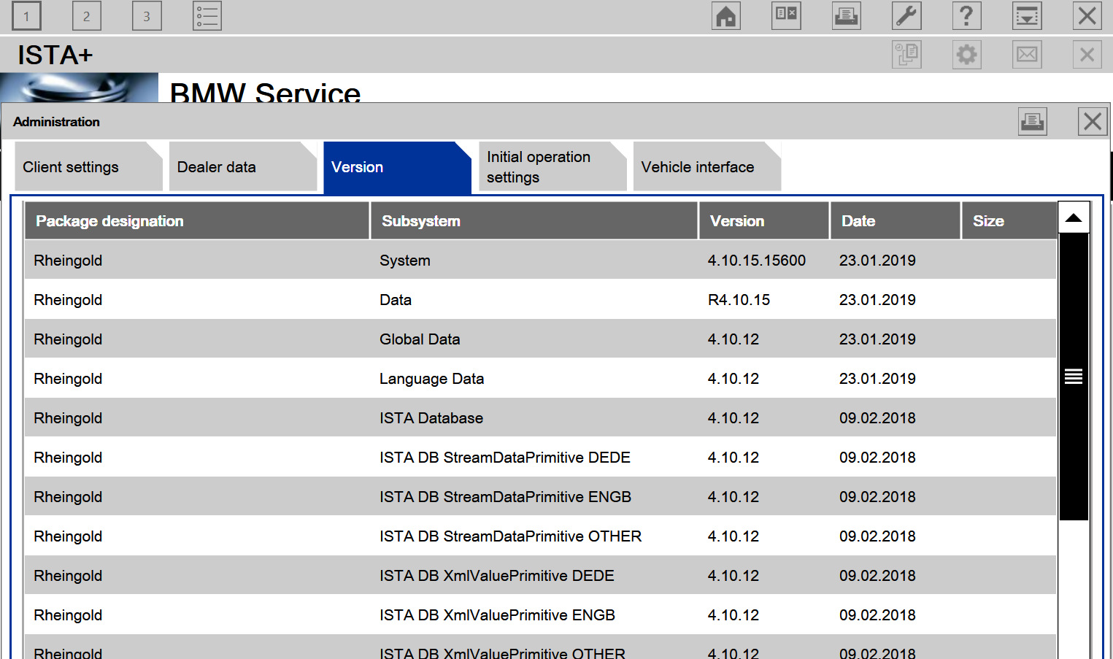The height and width of the screenshot is (659, 1113).
Task: Click the number 1 box icon
Action: pos(27,16)
